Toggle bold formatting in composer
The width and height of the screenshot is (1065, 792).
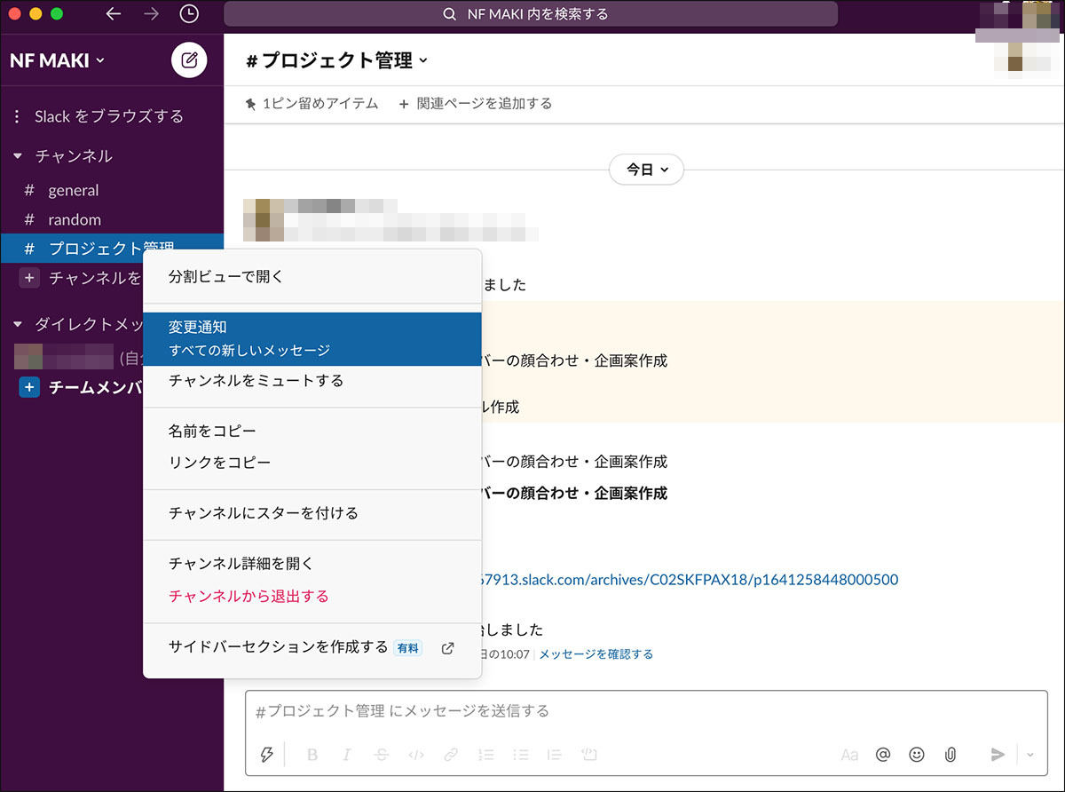click(x=312, y=755)
